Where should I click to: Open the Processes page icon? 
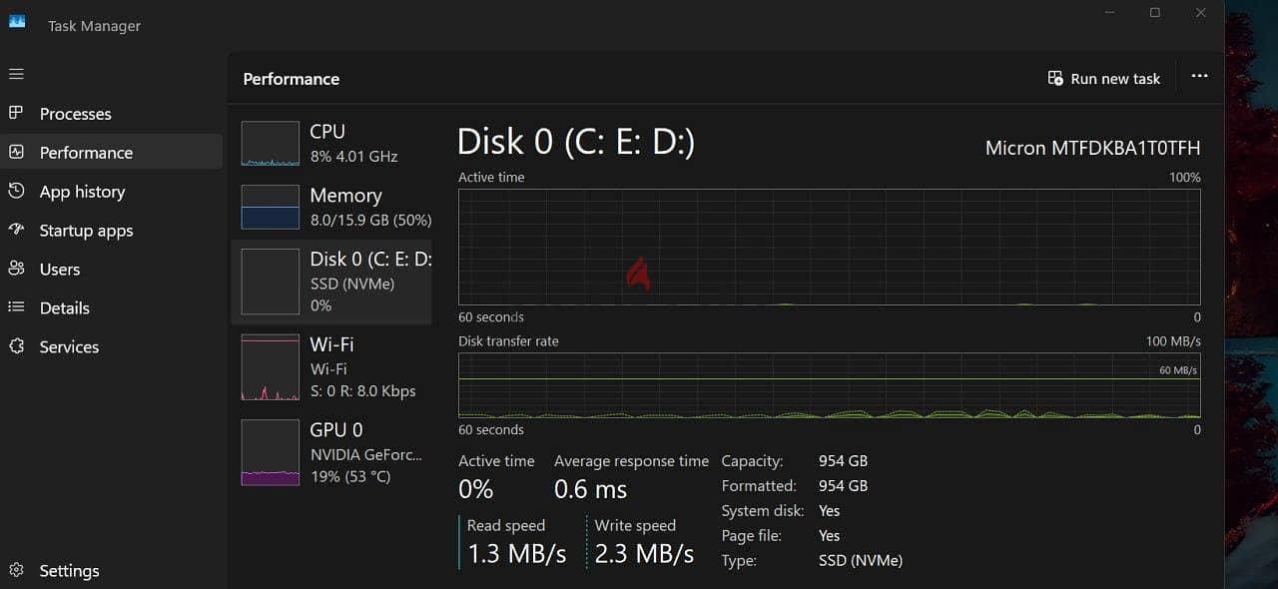(x=16, y=113)
